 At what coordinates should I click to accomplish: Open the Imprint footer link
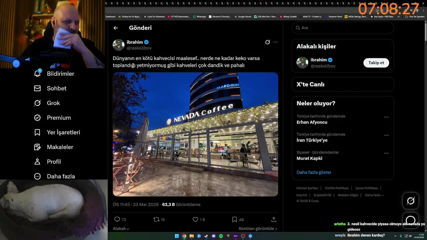[302, 195]
